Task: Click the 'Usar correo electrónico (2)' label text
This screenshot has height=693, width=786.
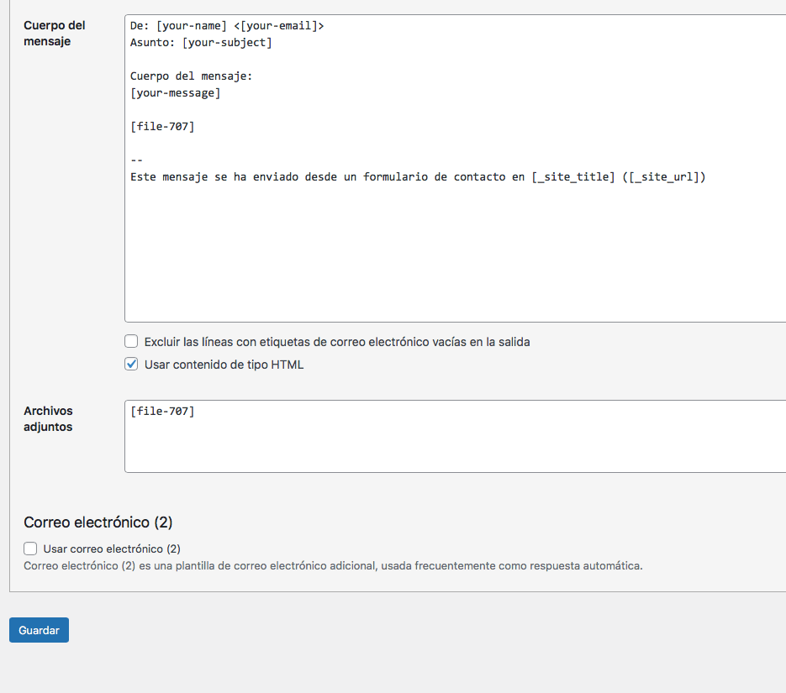Action: (x=112, y=549)
